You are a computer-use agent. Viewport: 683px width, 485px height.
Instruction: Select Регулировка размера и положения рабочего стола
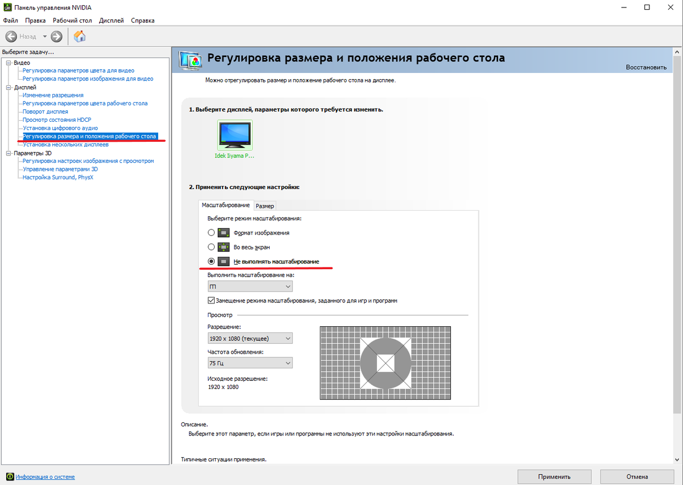(x=89, y=137)
